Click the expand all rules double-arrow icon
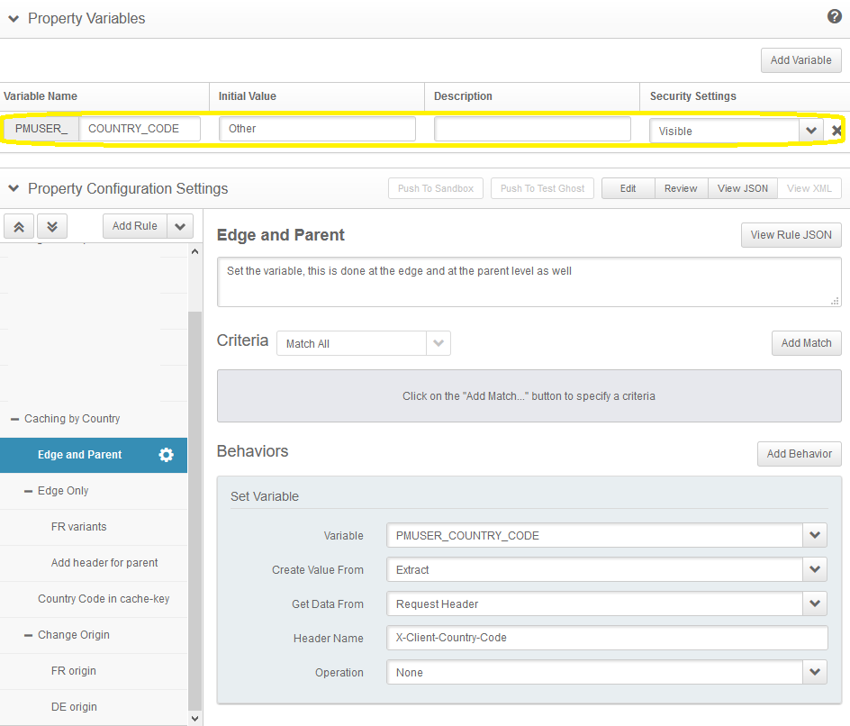This screenshot has height=726, width=850. pos(52,226)
